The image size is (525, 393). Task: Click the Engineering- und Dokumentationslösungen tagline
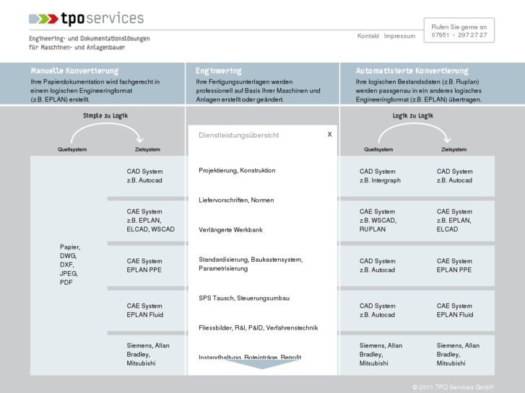pos(90,43)
